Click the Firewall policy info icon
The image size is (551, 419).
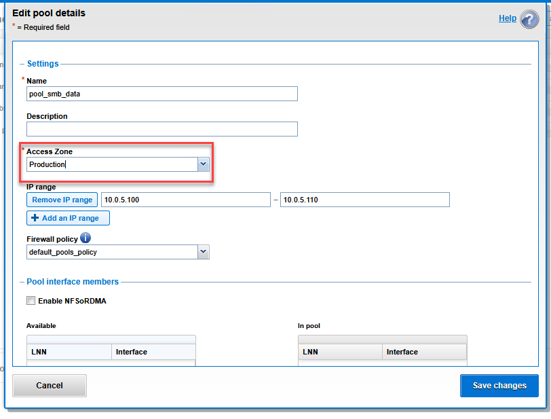click(85, 238)
